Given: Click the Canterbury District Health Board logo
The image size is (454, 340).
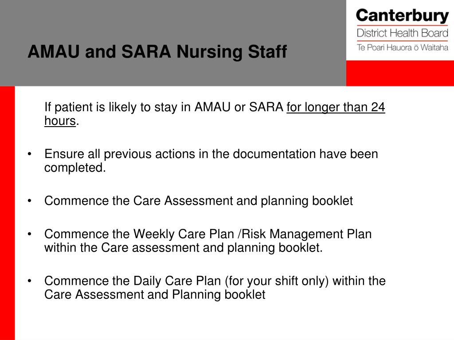Looking at the screenshot, I should [402, 30].
